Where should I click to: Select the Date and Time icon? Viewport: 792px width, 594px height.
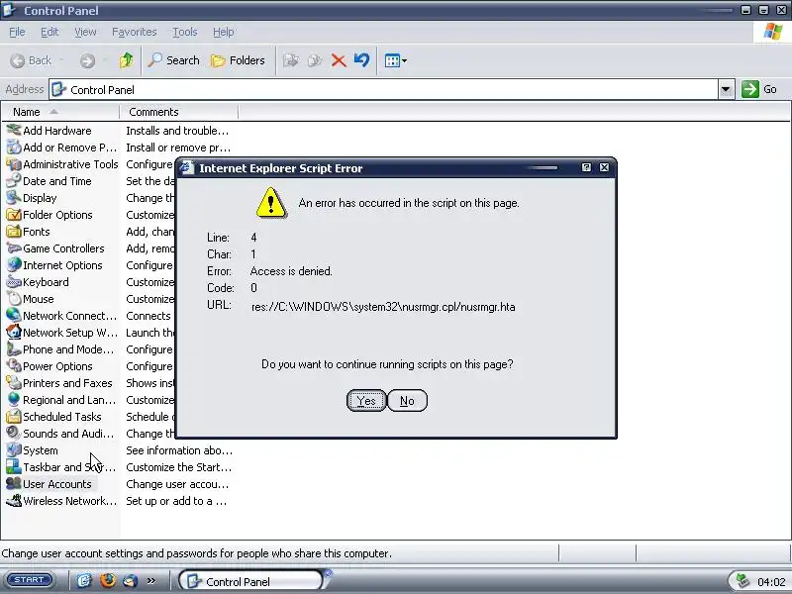pyautogui.click(x=14, y=181)
